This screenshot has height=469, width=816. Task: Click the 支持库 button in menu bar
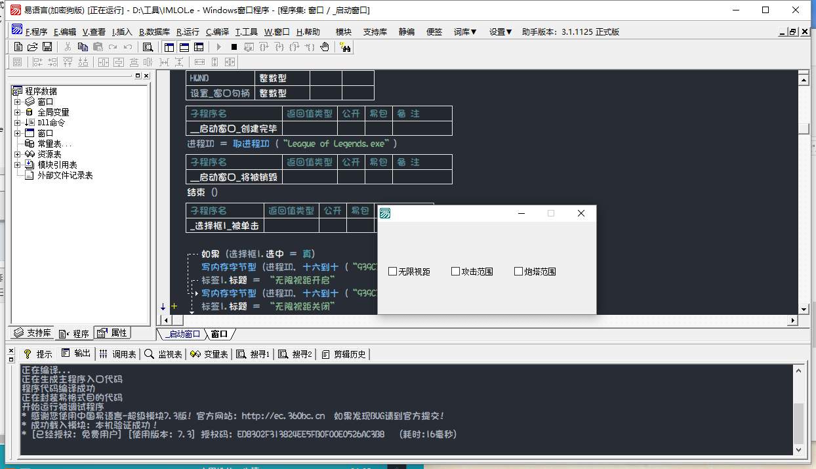375,31
